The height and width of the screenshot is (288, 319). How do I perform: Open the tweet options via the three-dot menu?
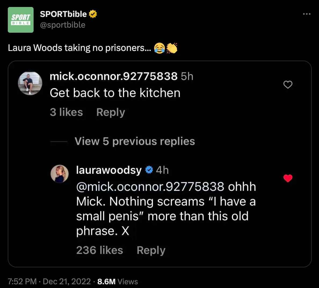[307, 14]
